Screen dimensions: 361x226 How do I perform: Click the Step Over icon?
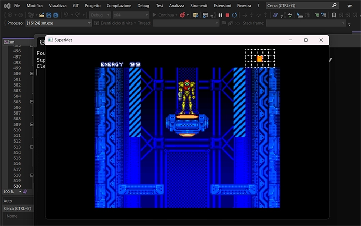click(259, 15)
